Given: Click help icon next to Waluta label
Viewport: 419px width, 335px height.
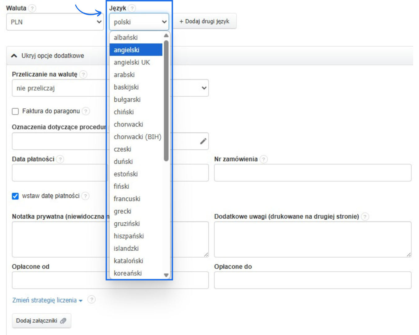Looking at the screenshot, I should (32, 8).
